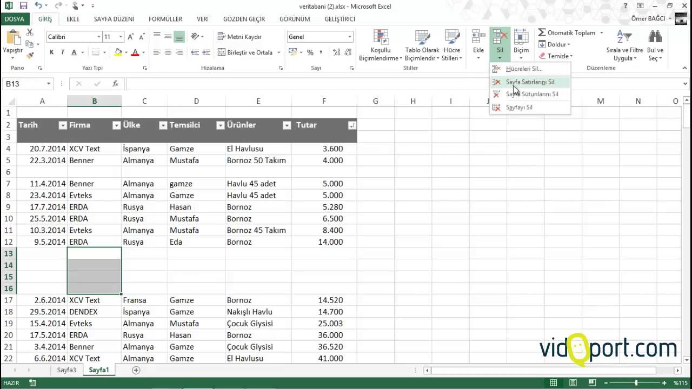Switch to the VERİ ribbon tab
692x389 pixels.
(x=203, y=19)
